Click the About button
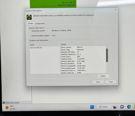Screen dimensions: 135x116 click(103, 76)
